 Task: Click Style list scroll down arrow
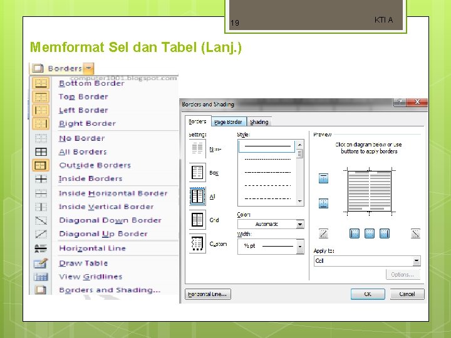(x=299, y=201)
